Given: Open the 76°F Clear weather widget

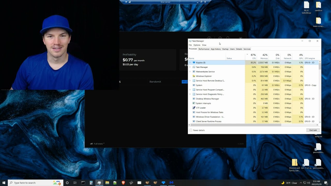Looking at the screenshot, I should [289, 183].
